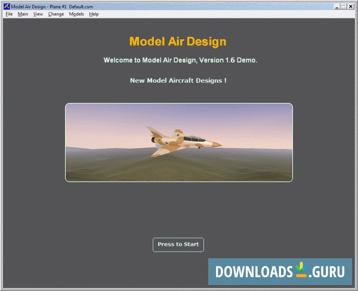Open the Main menu
358x291 pixels.
23,14
